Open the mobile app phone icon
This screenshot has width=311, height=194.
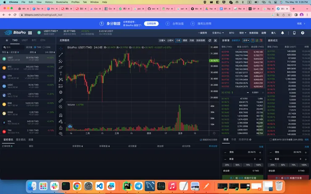(294, 33)
